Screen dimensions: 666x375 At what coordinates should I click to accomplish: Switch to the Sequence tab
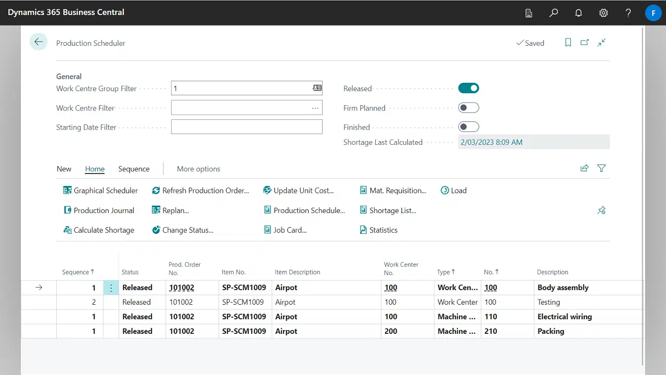click(134, 169)
